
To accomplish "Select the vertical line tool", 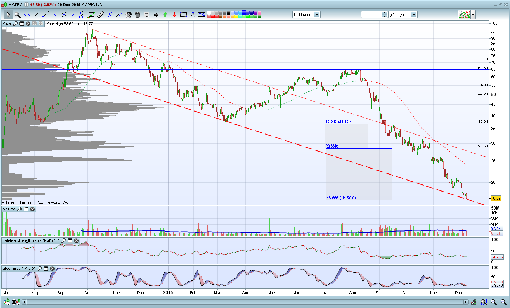I will coord(55,15).
